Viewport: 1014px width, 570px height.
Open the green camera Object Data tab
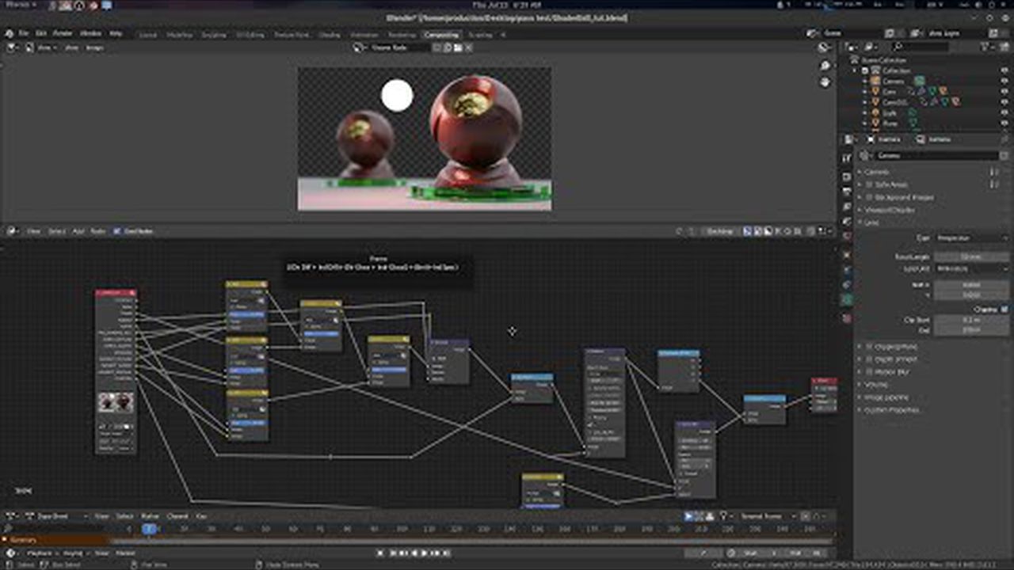[847, 299]
